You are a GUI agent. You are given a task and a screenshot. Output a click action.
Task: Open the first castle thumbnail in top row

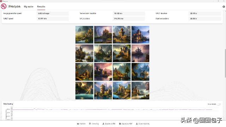click(84, 34)
